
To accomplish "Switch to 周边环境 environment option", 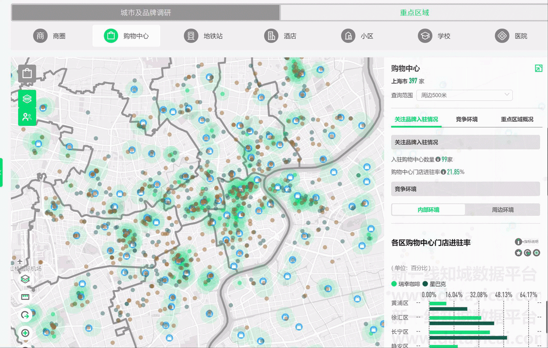I will [x=502, y=210].
